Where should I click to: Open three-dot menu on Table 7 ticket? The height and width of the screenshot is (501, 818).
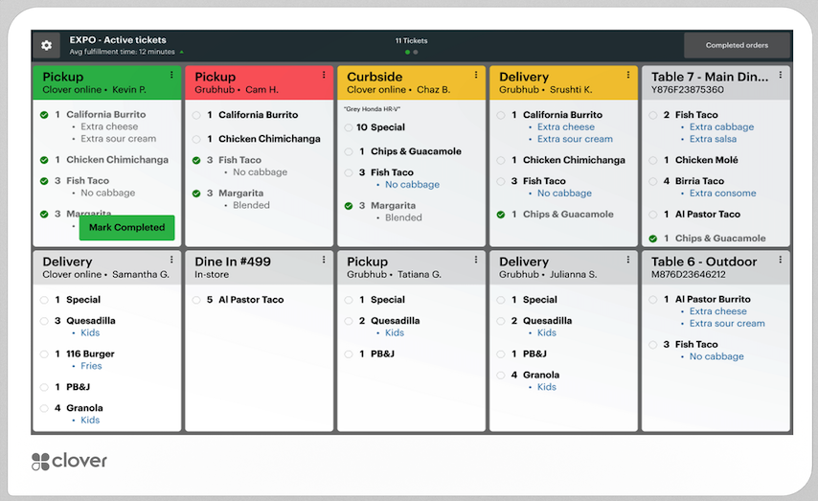(x=781, y=75)
